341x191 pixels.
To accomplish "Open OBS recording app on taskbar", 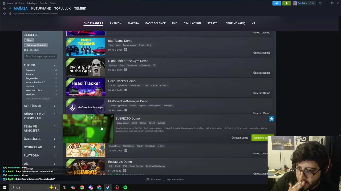I will coord(117,188).
